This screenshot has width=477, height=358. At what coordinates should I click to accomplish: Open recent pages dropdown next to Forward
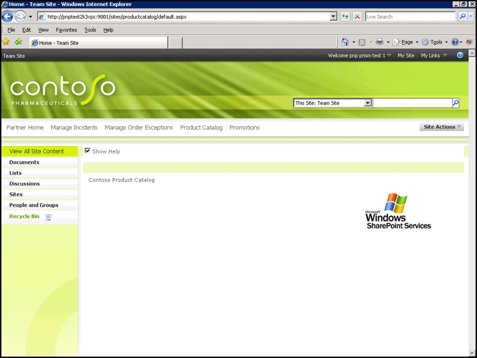click(x=31, y=17)
